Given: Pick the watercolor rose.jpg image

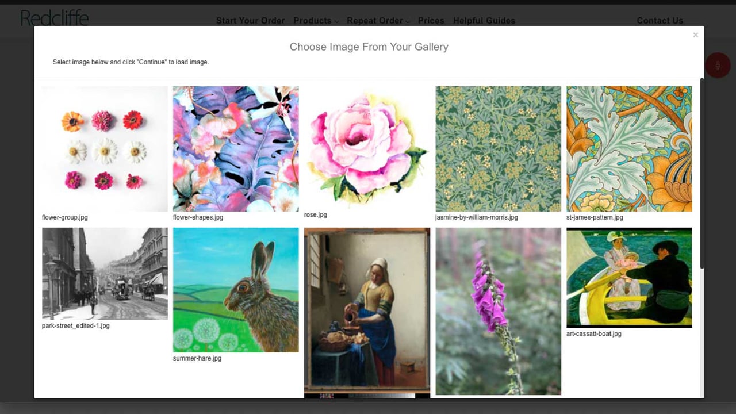Looking at the screenshot, I should point(367,147).
